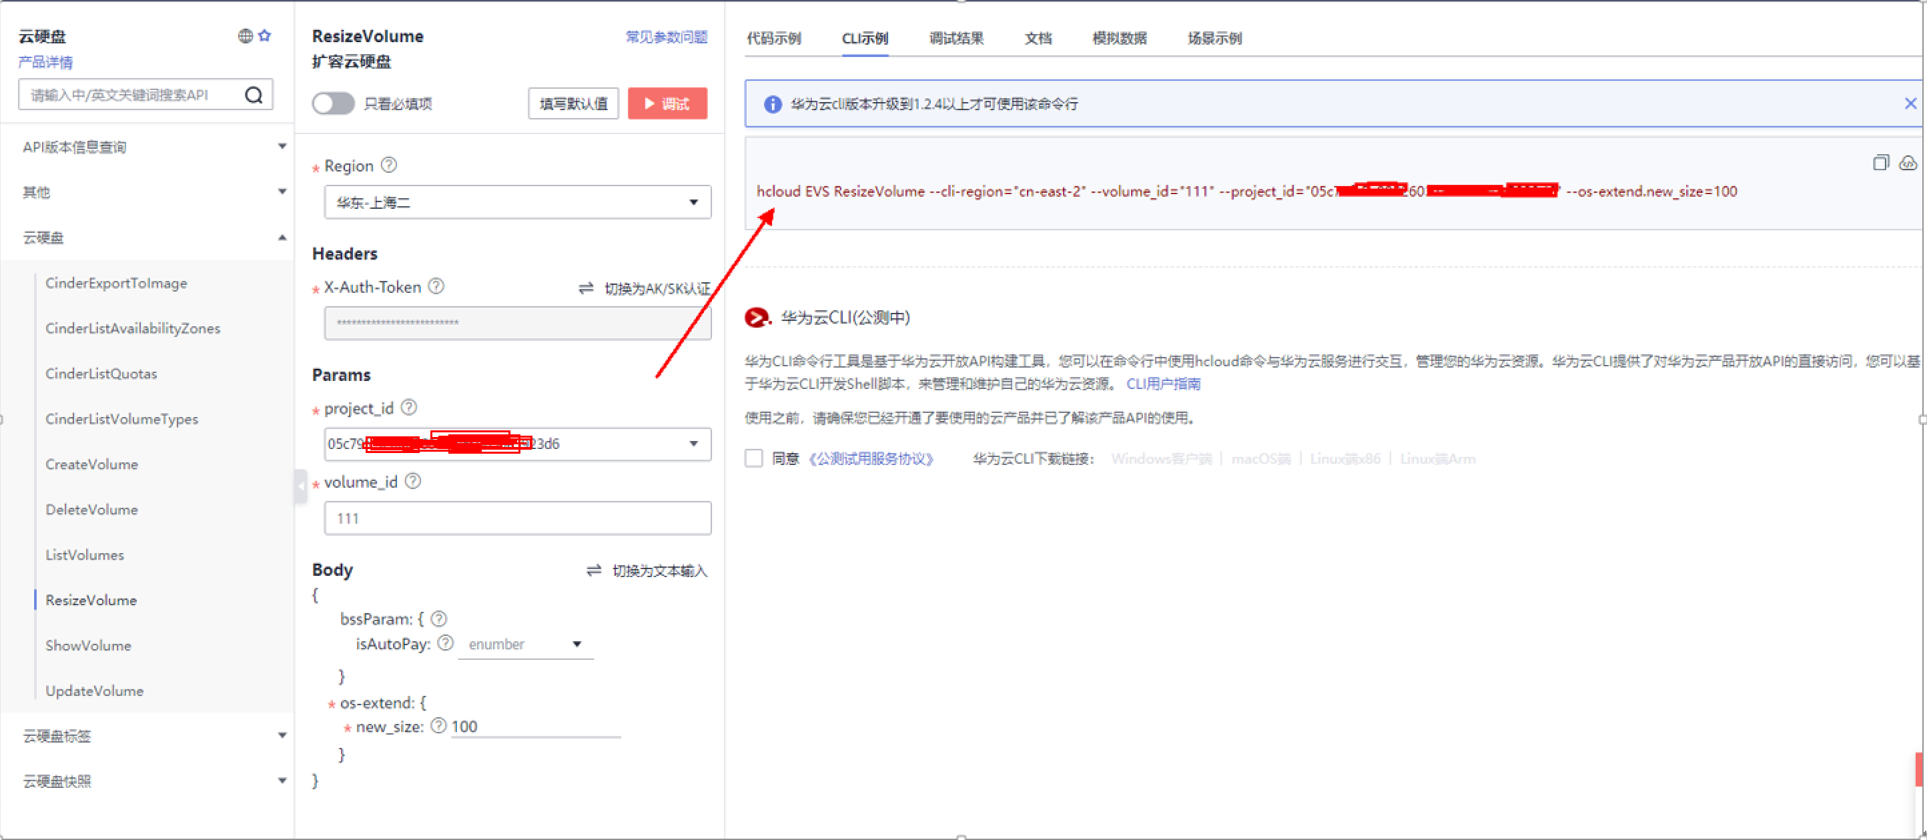Screen dimensions: 1927x840
Task: Click the star favorite icon
Action: click(265, 36)
